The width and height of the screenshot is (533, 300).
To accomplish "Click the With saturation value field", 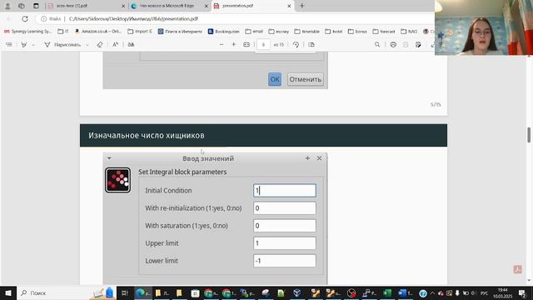I will tap(285, 226).
